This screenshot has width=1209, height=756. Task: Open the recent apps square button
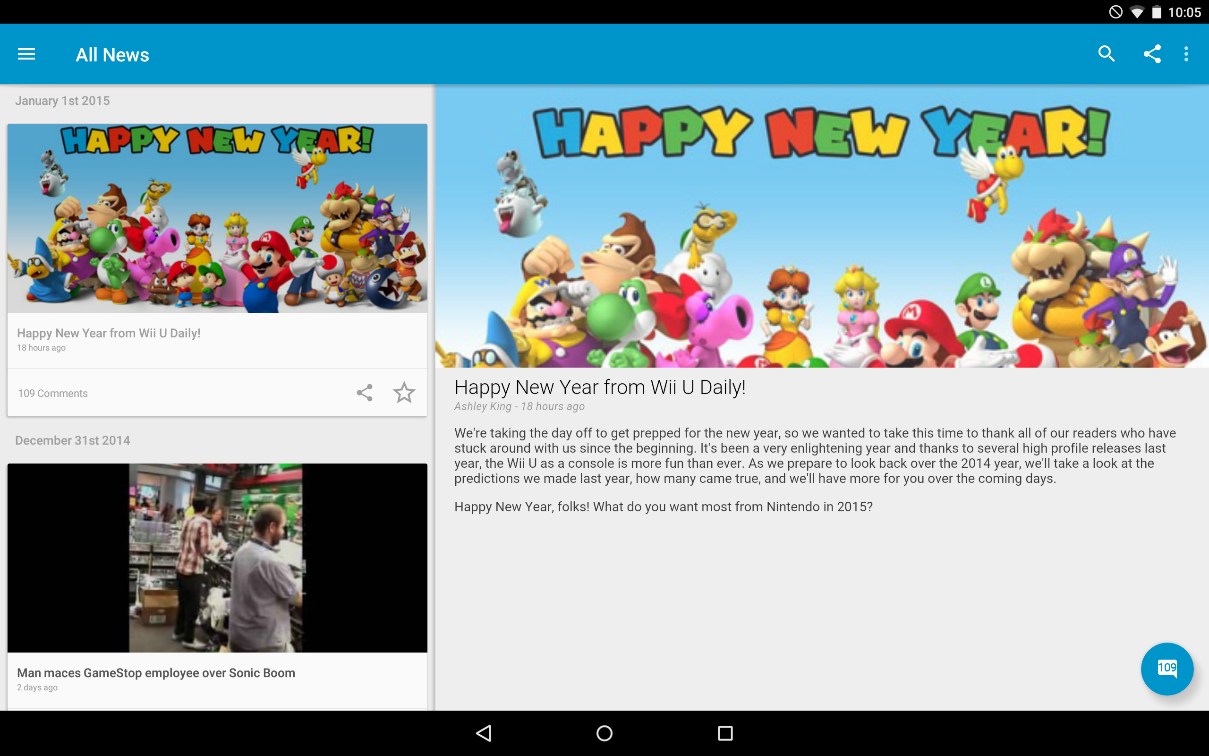tap(725, 733)
